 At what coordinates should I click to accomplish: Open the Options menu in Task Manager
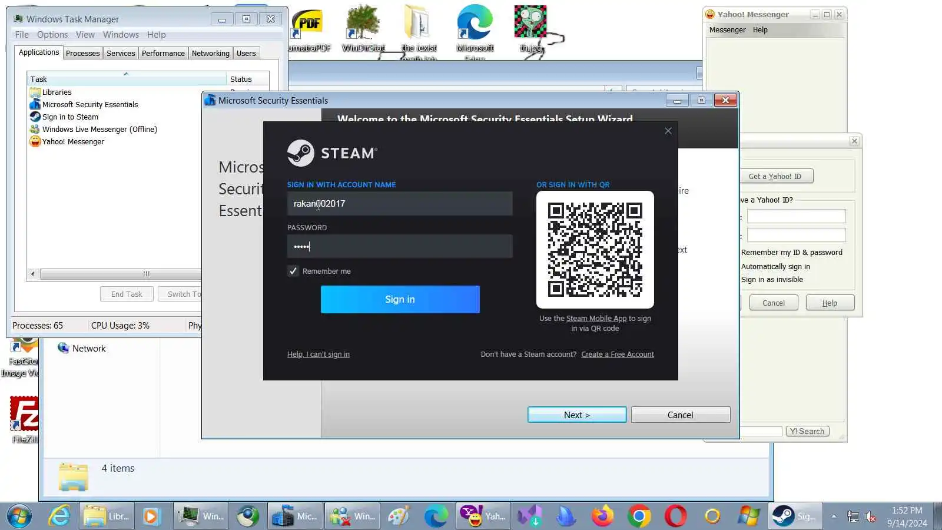[x=52, y=35]
